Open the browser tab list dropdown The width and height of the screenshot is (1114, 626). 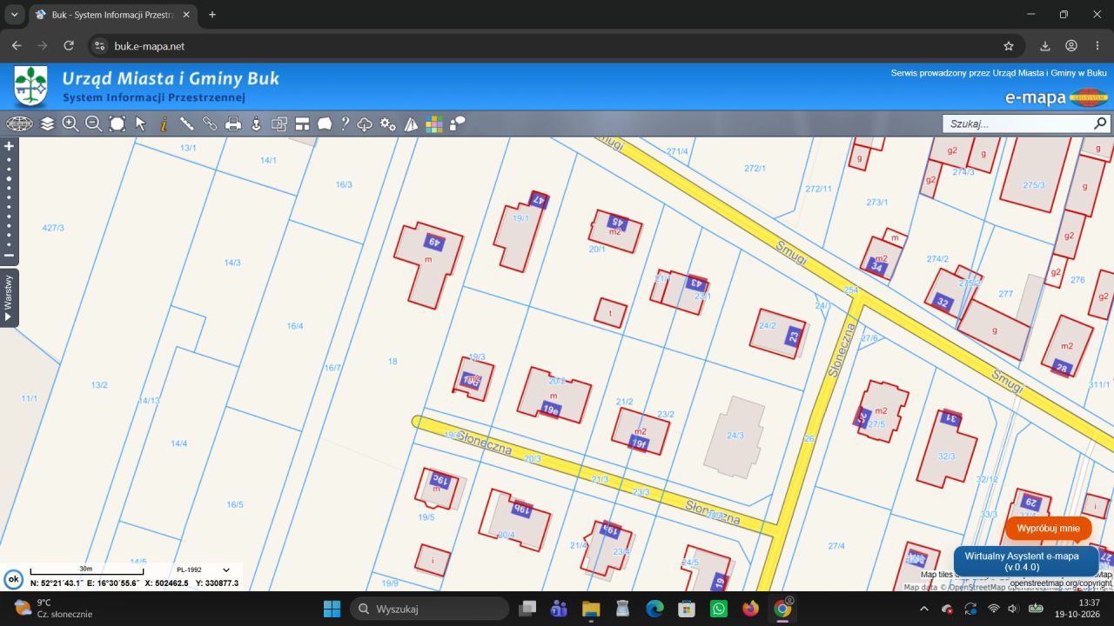click(x=14, y=15)
